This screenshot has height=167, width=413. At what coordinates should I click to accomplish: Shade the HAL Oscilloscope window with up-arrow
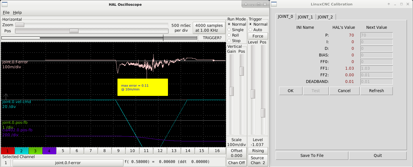point(246,4)
